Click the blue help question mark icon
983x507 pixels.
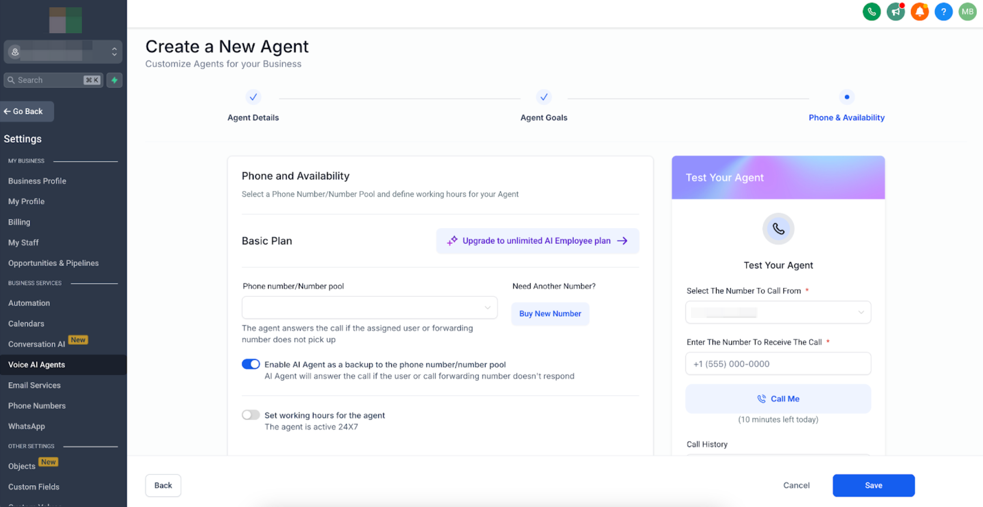tap(943, 11)
